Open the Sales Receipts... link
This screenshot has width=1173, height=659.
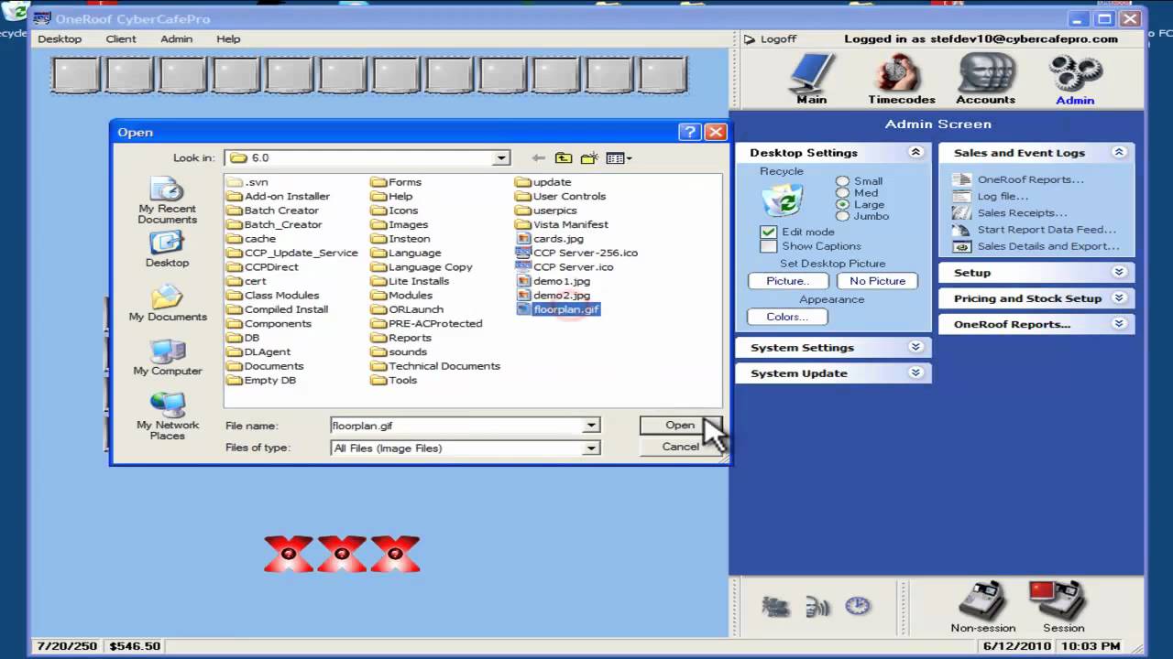coord(1022,213)
